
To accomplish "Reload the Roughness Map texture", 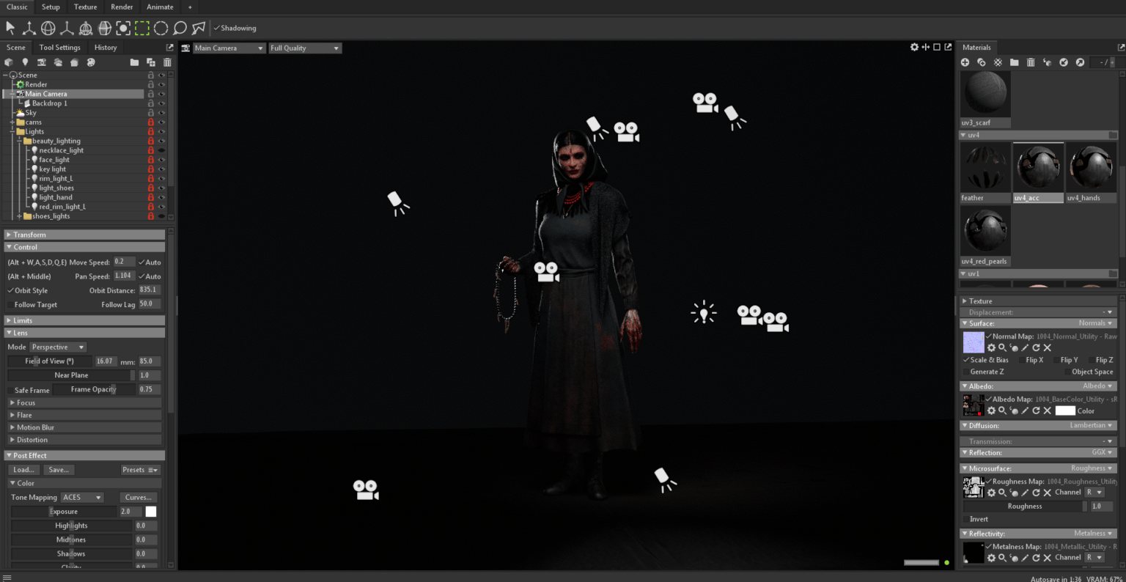I will [1036, 493].
